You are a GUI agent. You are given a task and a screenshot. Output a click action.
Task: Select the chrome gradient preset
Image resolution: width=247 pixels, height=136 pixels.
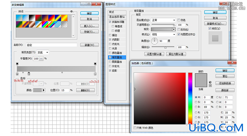tap(38, 24)
